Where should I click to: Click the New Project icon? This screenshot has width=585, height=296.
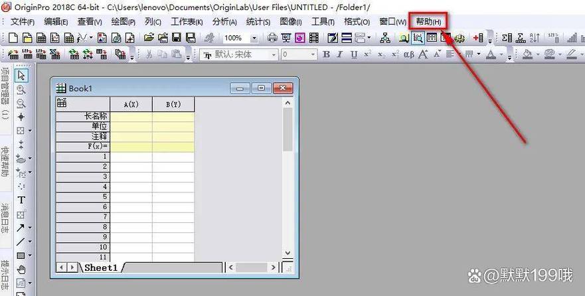point(13,38)
